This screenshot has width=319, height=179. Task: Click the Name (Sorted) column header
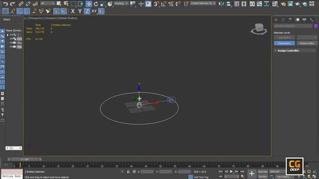pyautogui.click(x=13, y=30)
